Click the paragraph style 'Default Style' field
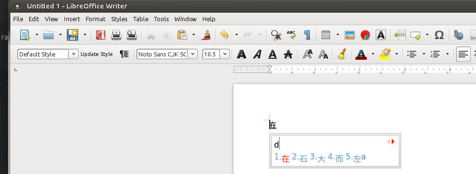The image size is (476, 174). pyautogui.click(x=43, y=54)
